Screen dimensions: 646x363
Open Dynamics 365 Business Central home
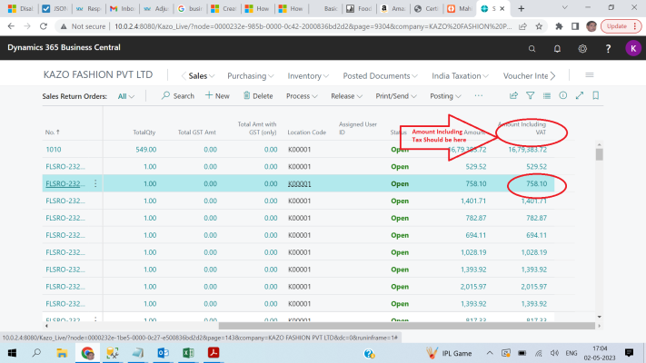64,47
